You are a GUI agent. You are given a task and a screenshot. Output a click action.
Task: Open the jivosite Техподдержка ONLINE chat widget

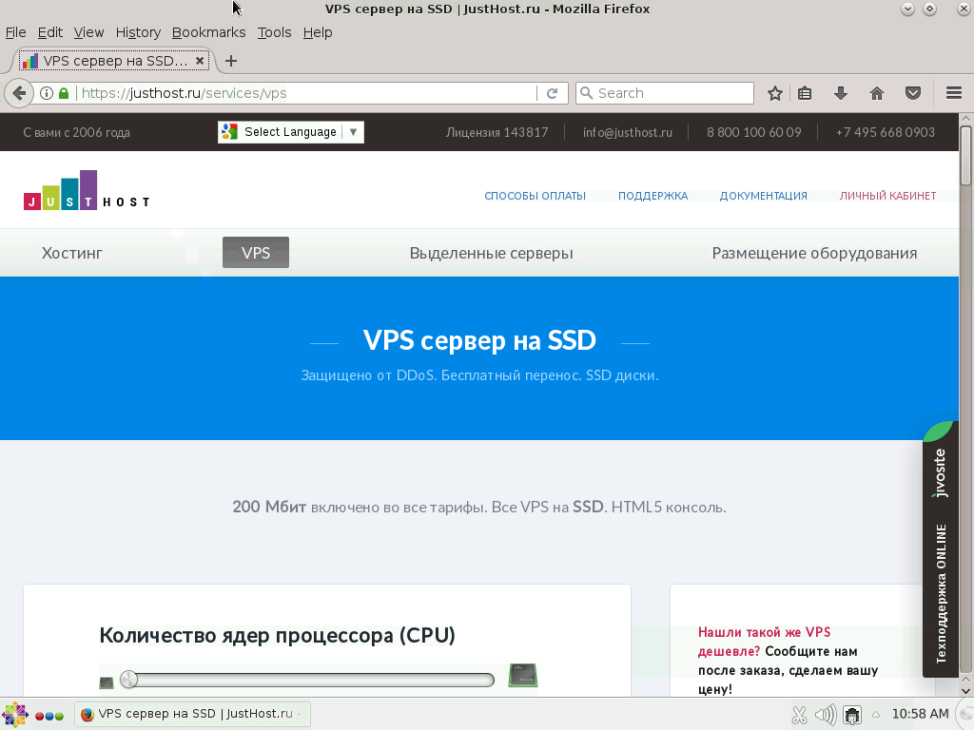941,549
